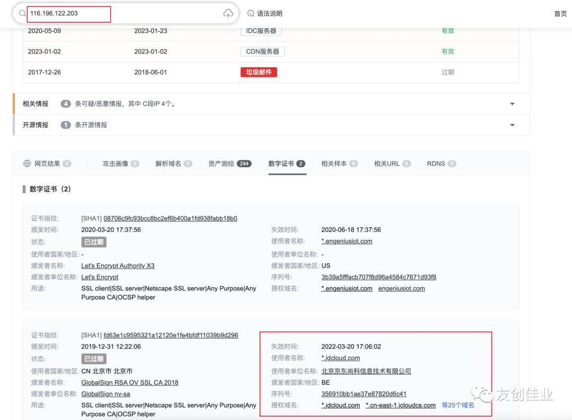Open 使用者名称 *.jdcloud.com link

[341, 358]
